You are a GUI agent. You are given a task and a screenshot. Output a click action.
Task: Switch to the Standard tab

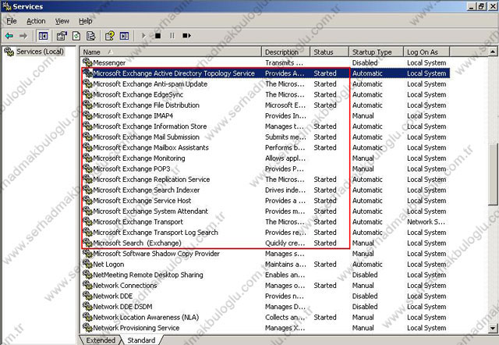(x=141, y=340)
